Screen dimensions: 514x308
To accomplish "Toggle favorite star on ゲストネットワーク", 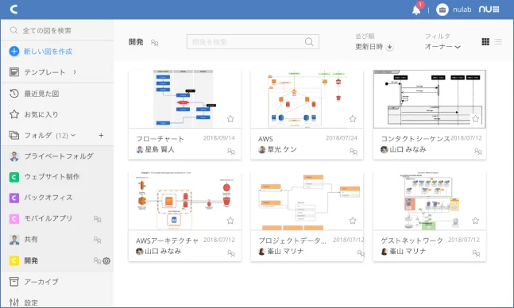I will pyautogui.click(x=476, y=221).
